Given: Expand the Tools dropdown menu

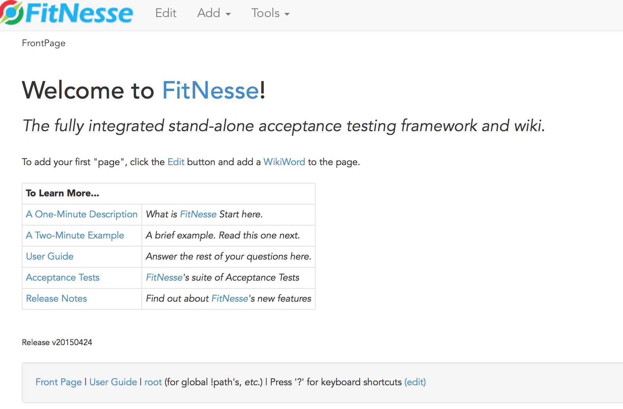Looking at the screenshot, I should 270,13.
